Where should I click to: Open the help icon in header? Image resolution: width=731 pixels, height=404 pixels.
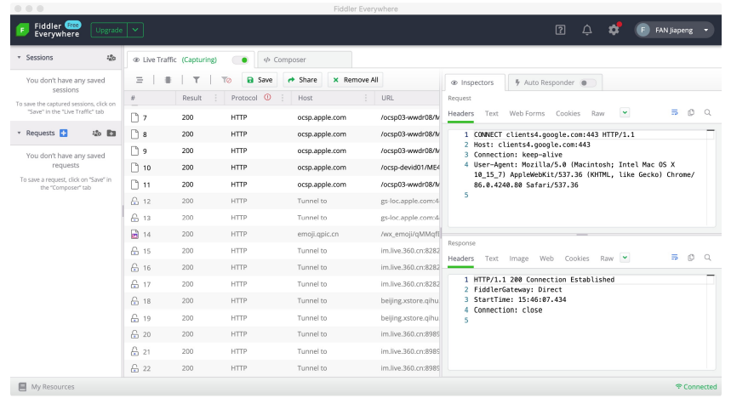(x=560, y=30)
